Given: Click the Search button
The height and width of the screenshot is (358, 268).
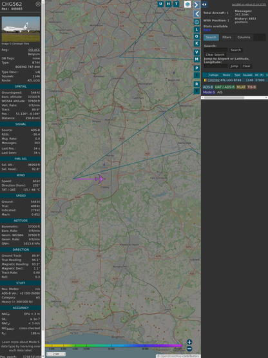Looking at the screenshot, I should [236, 50].
